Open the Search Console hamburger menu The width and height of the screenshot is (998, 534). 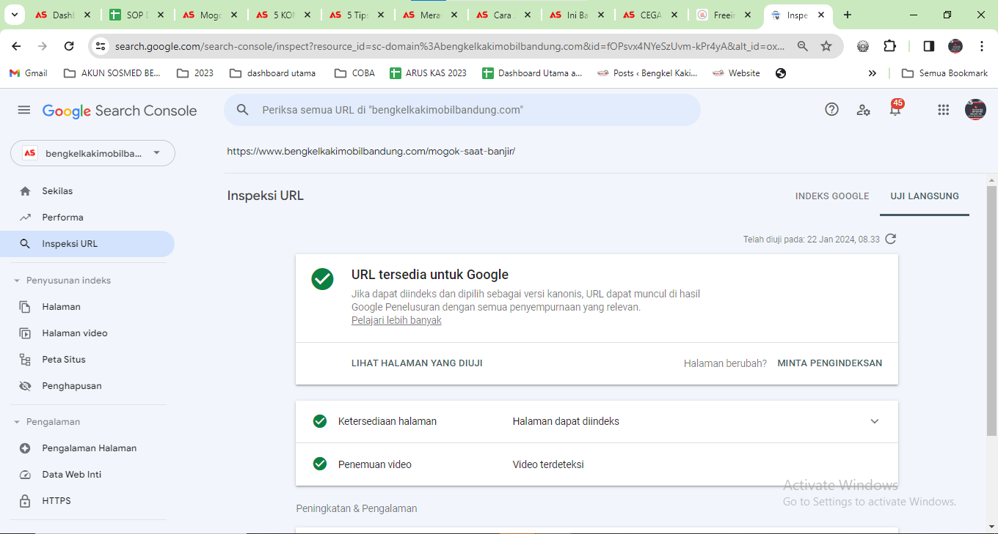(x=24, y=110)
